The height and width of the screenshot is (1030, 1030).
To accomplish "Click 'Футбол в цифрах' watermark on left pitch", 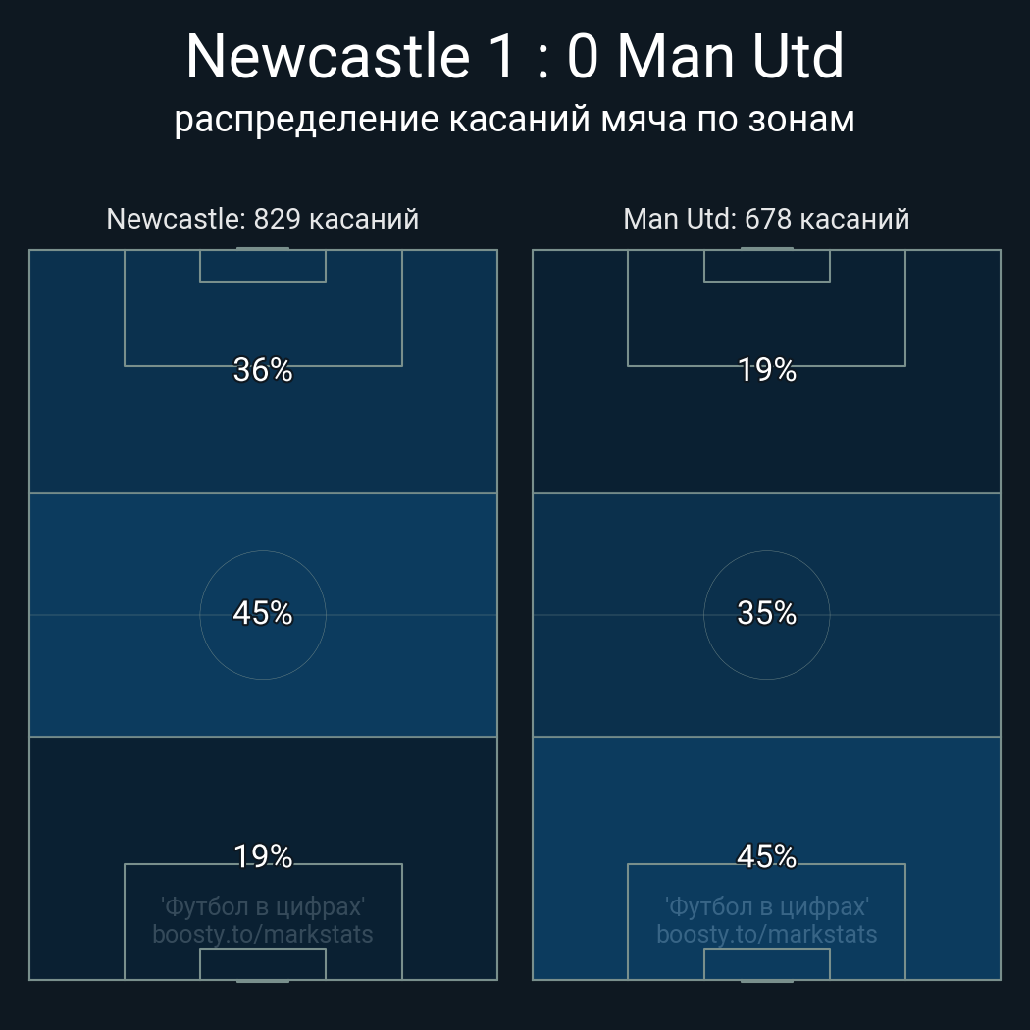I will pyautogui.click(x=263, y=906).
